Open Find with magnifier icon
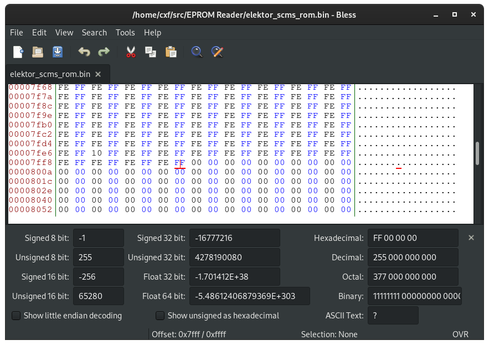The height and width of the screenshot is (345, 489). click(x=197, y=52)
